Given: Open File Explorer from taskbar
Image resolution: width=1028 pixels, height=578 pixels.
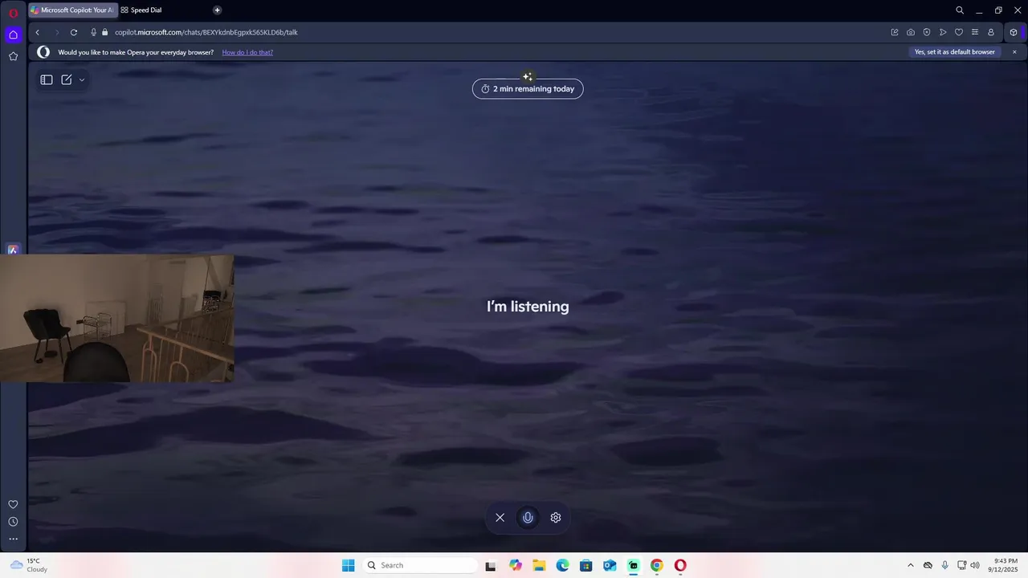Looking at the screenshot, I should click(539, 565).
